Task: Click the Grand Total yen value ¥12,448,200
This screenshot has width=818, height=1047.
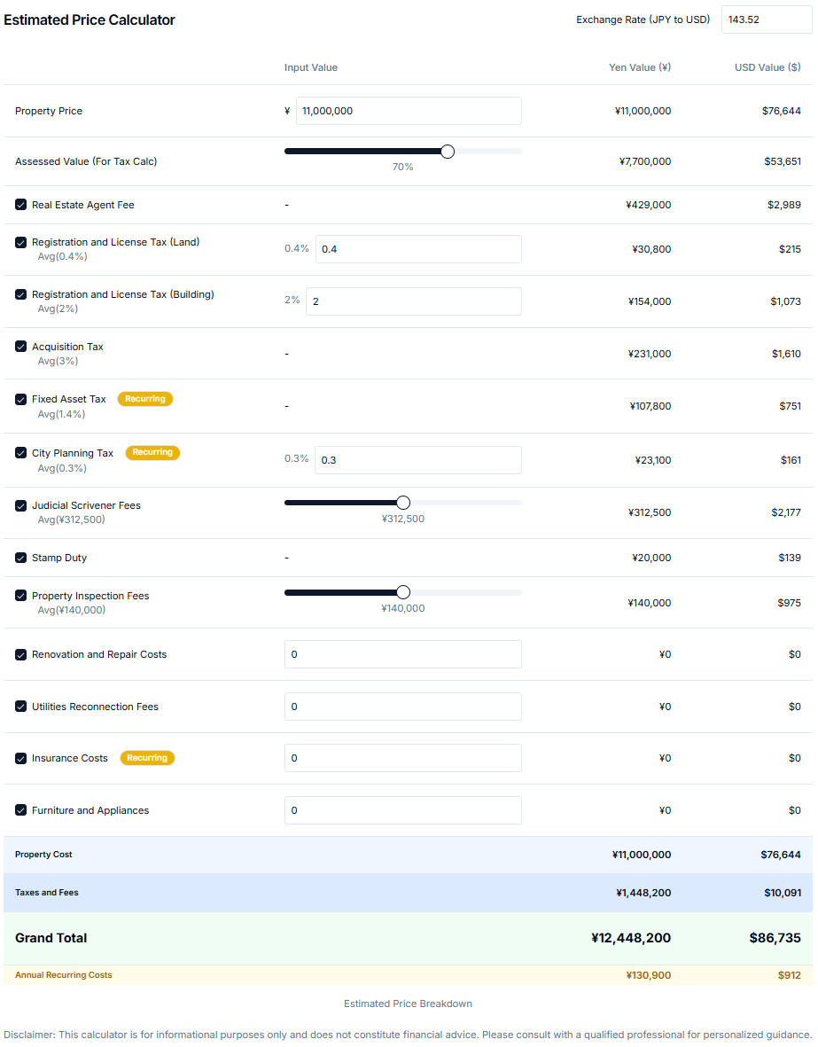Action: point(630,937)
